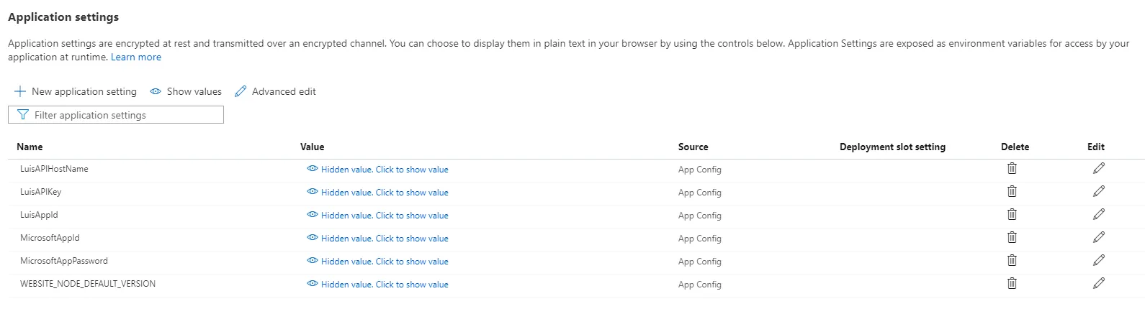Screen dimensions: 1145x309
Task: Sort settings by Name column header
Action: click(30, 147)
